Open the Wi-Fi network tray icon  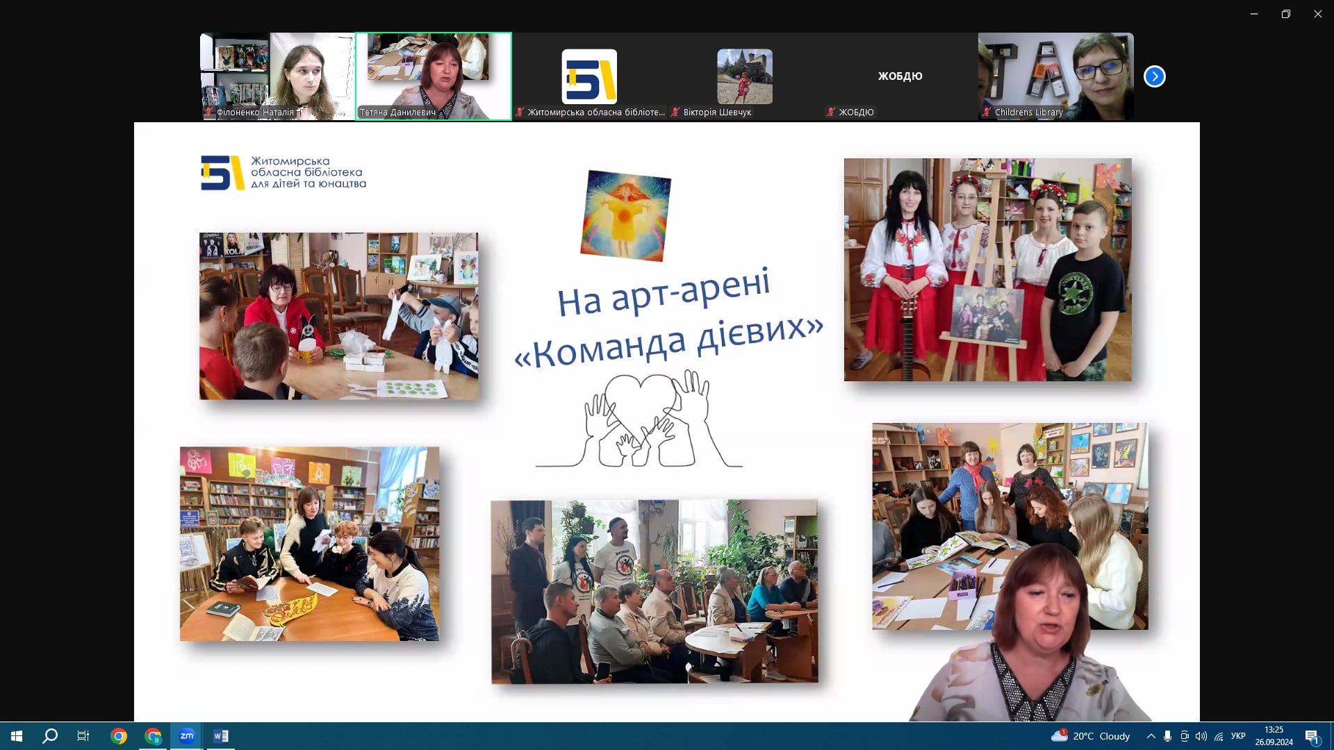(1219, 736)
